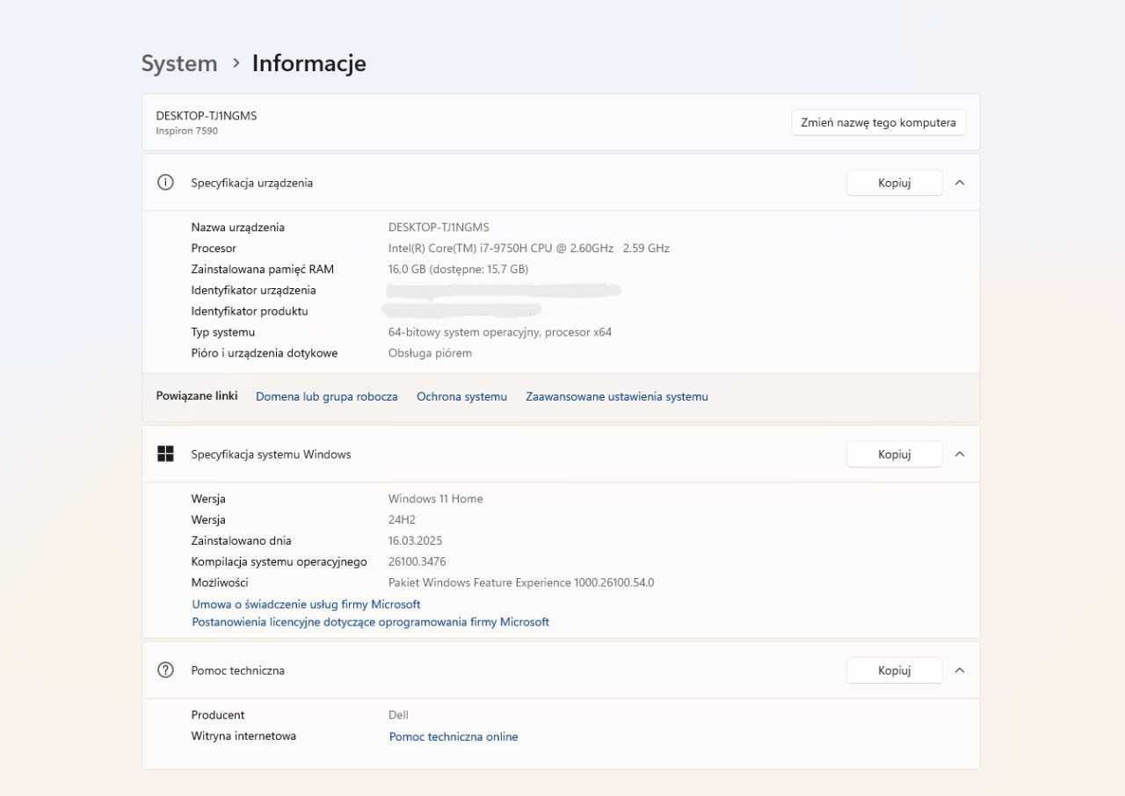Click the Procesor label
The height and width of the screenshot is (796, 1125).
[x=214, y=249]
